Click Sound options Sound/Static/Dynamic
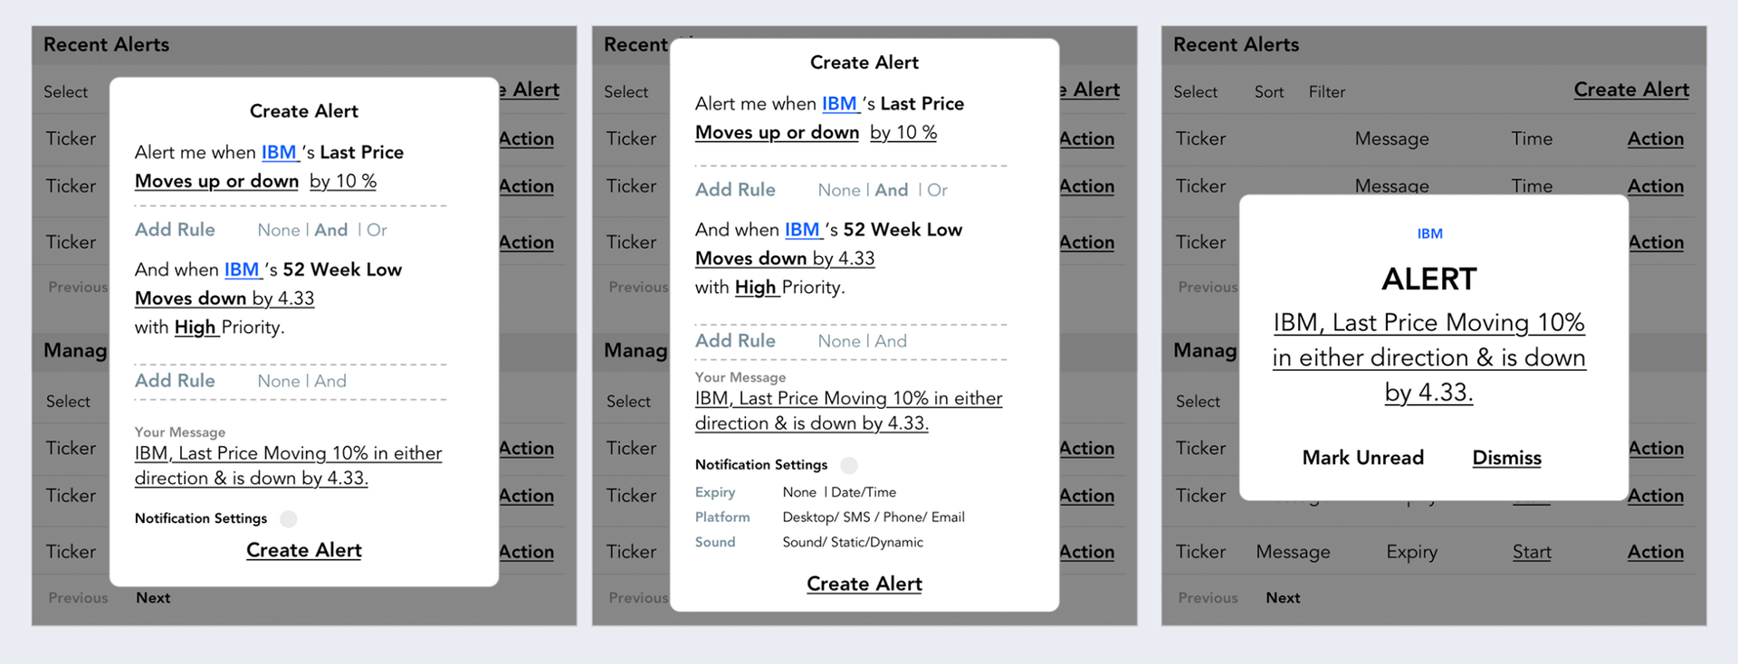 pos(853,542)
